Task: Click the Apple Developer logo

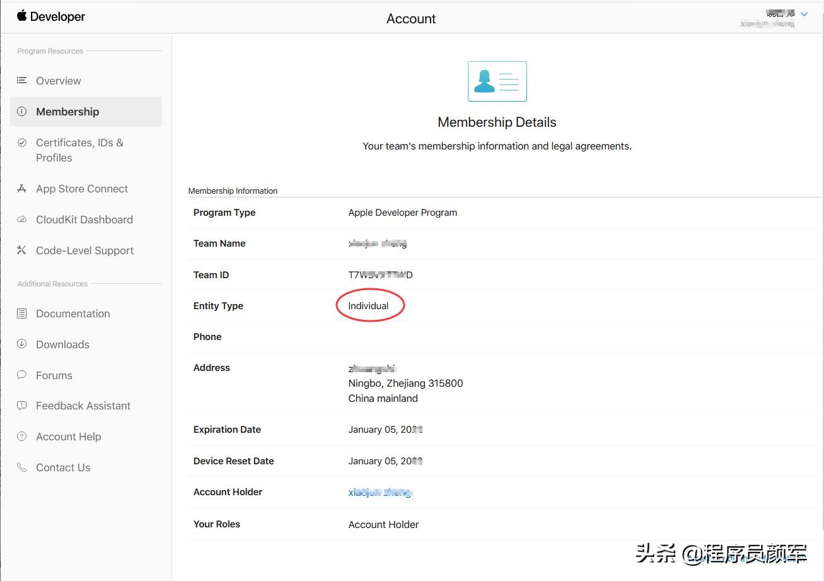Action: click(x=51, y=16)
